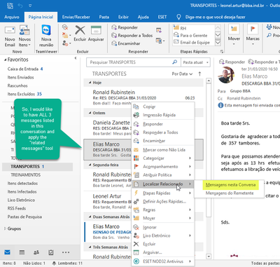Click the Arquivar icon in ribbon
This screenshot has height=267, width=280.
(x=96, y=31)
